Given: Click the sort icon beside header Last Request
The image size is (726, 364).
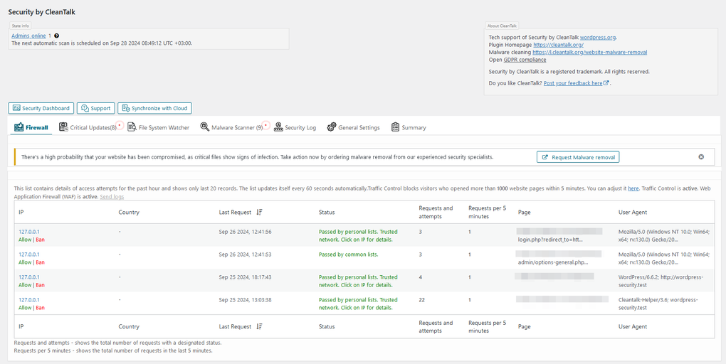Looking at the screenshot, I should coord(259,212).
